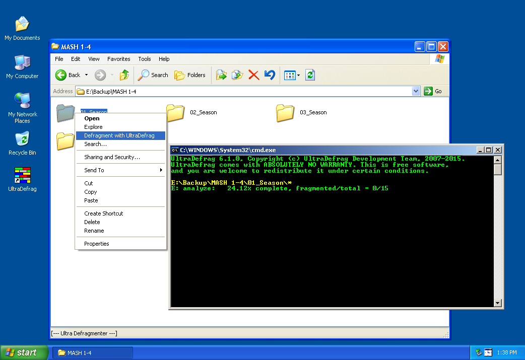Open the Favorites menu
Viewport: 525px width, 360px height.
pos(118,59)
